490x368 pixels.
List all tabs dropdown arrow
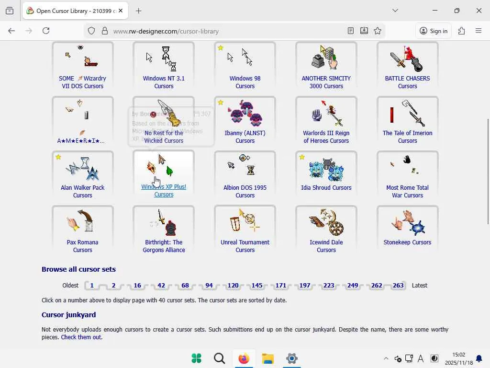tap(395, 11)
